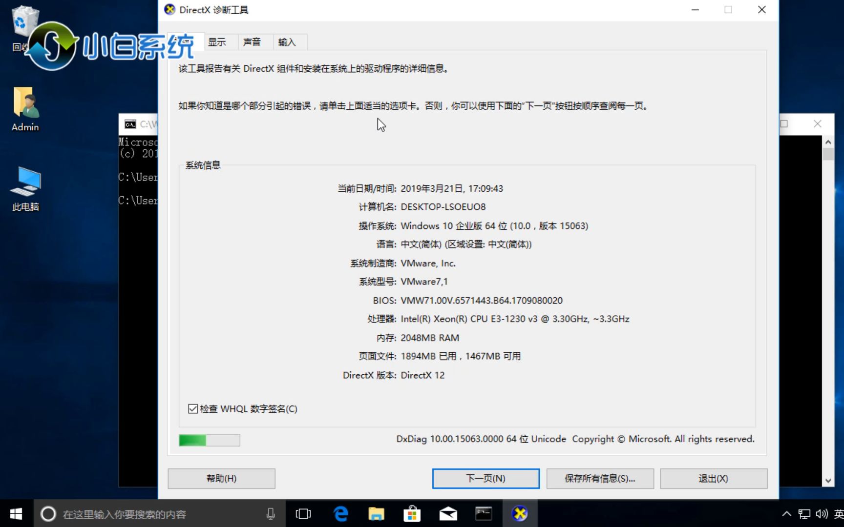Click the 中文(简体) language value
Viewport: 844px width, 527px height.
(466, 244)
